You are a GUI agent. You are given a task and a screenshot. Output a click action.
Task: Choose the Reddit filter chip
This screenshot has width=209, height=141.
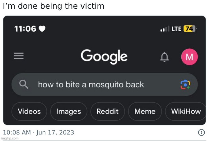click(x=108, y=112)
